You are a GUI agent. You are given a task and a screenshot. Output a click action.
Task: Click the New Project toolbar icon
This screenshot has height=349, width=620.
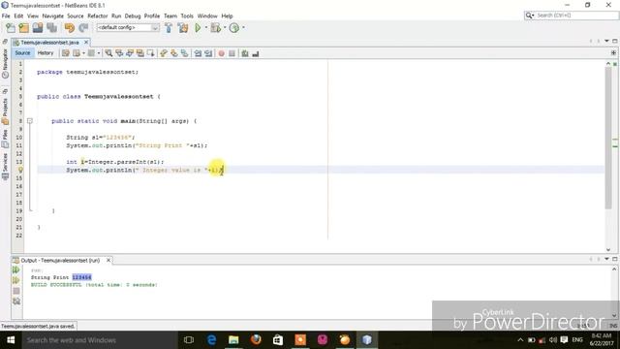(x=23, y=28)
